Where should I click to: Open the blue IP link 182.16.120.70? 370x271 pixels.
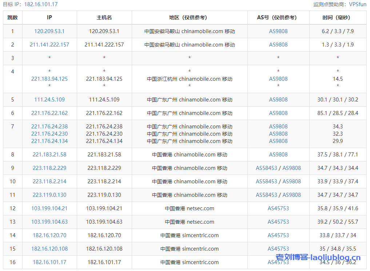click(x=49, y=235)
